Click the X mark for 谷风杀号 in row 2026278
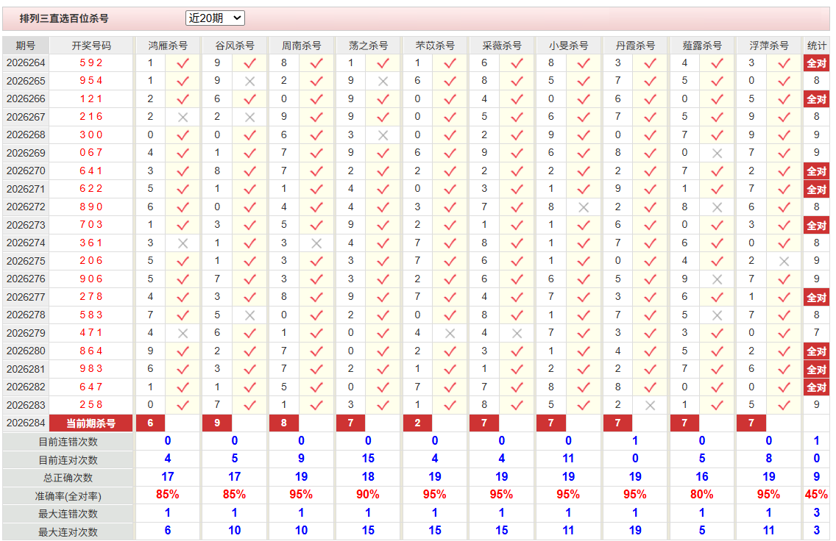 [x=249, y=315]
